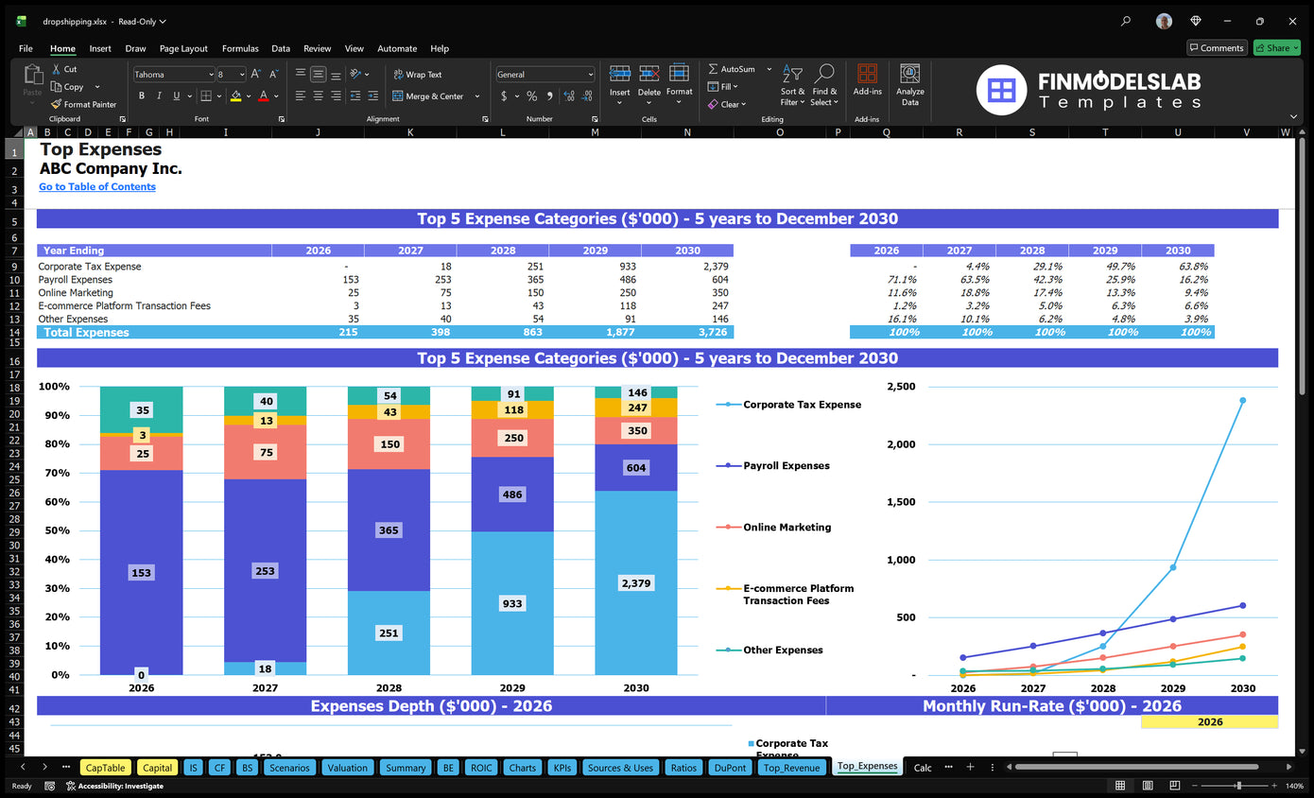Select the Format Painter
The height and width of the screenshot is (798, 1314).
coord(83,104)
